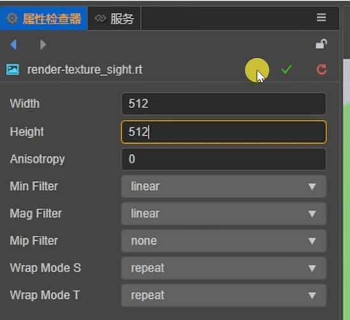Click the link icon on 服务 tab

pos(101,19)
